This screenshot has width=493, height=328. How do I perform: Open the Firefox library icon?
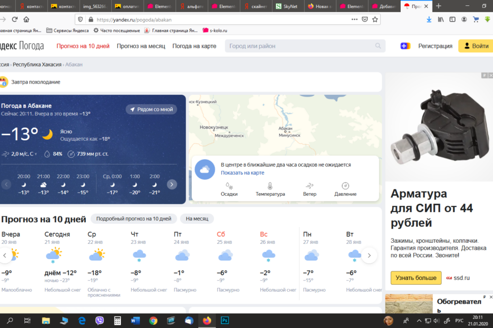pos(441,20)
